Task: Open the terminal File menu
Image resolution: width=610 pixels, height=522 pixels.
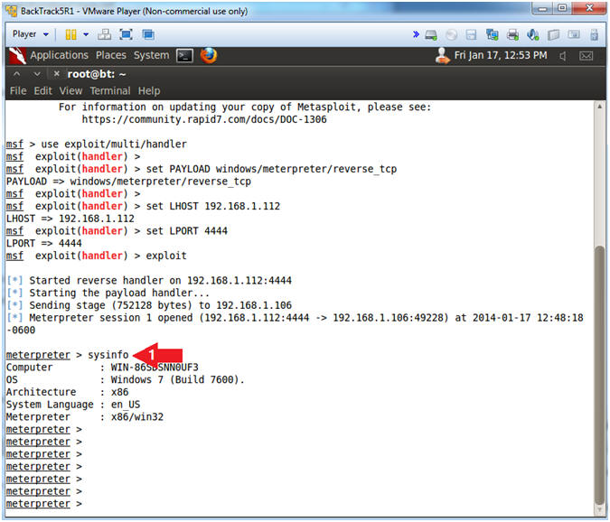Action: (x=18, y=91)
